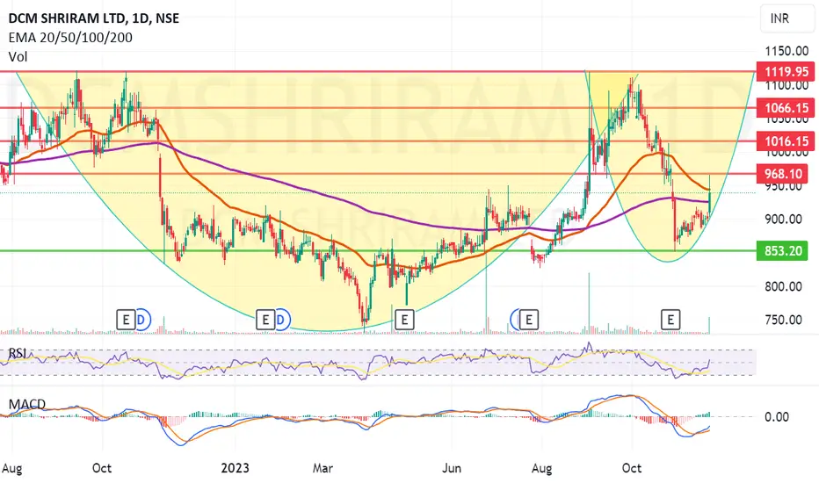This screenshot has height=483, width=819.
Task: Open the dividend D marker of January 2023
Action: tap(282, 319)
